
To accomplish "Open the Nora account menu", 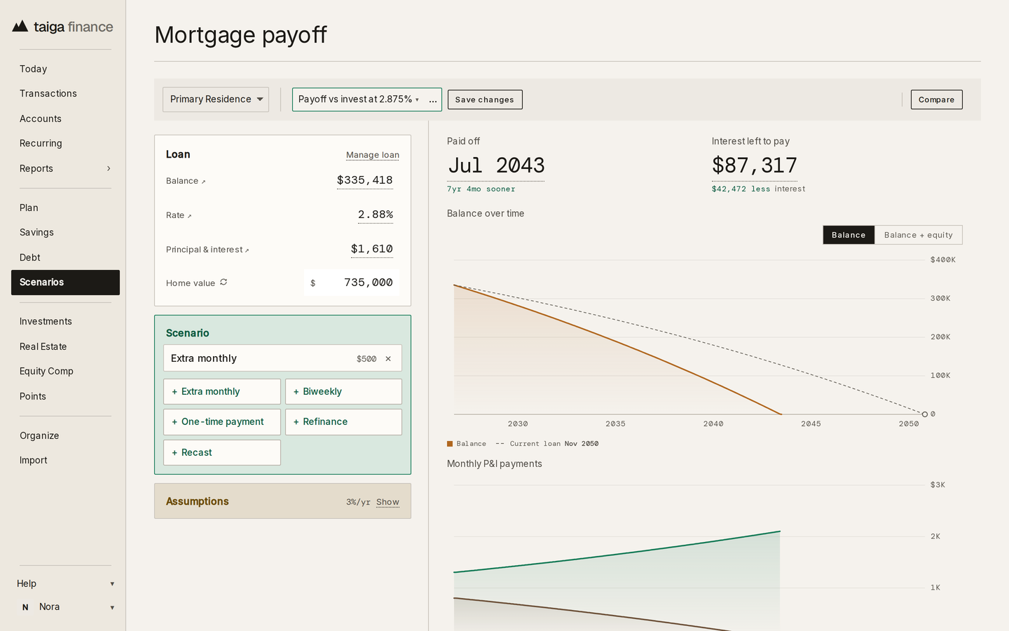I will pos(65,607).
